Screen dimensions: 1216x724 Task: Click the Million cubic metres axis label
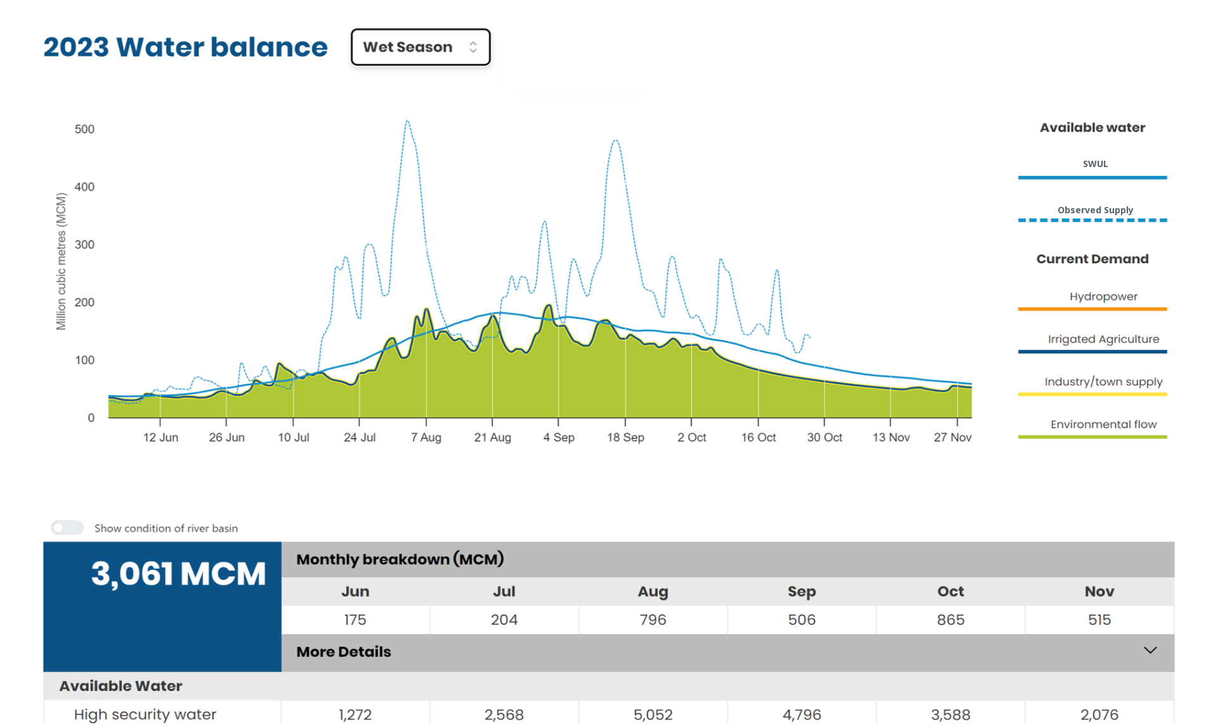point(61,261)
